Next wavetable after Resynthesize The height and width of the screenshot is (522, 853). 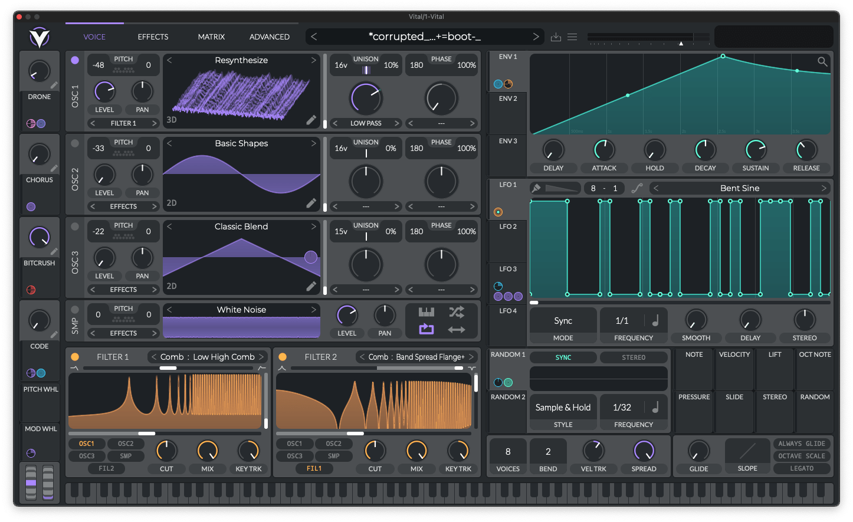314,60
